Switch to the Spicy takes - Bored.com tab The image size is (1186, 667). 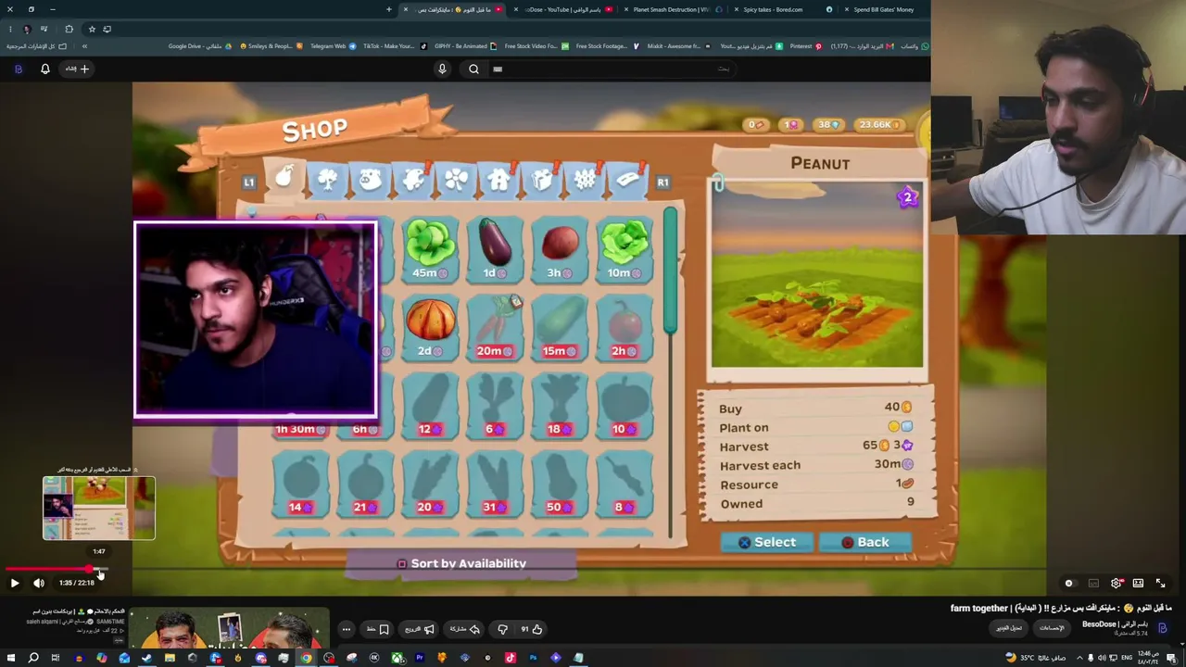[x=780, y=9]
